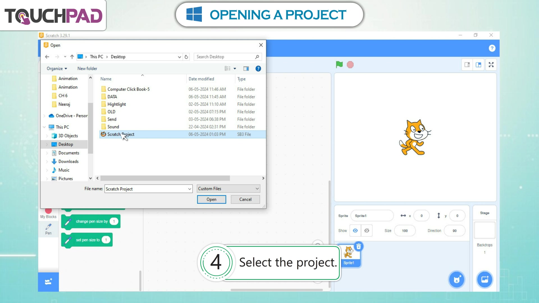Select the Stage backdrop thumbnail
The width and height of the screenshot is (539, 303).
pyautogui.click(x=485, y=230)
